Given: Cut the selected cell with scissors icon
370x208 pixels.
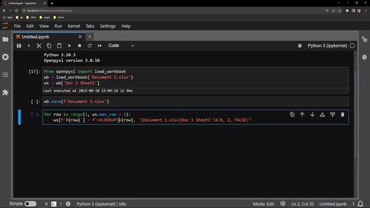Looking at the screenshot, I should [x=39, y=46].
